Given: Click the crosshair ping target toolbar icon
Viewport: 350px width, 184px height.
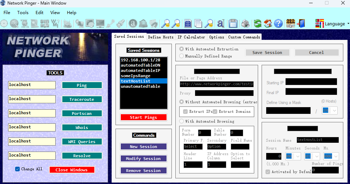Looking at the screenshot, I should tap(4, 24).
